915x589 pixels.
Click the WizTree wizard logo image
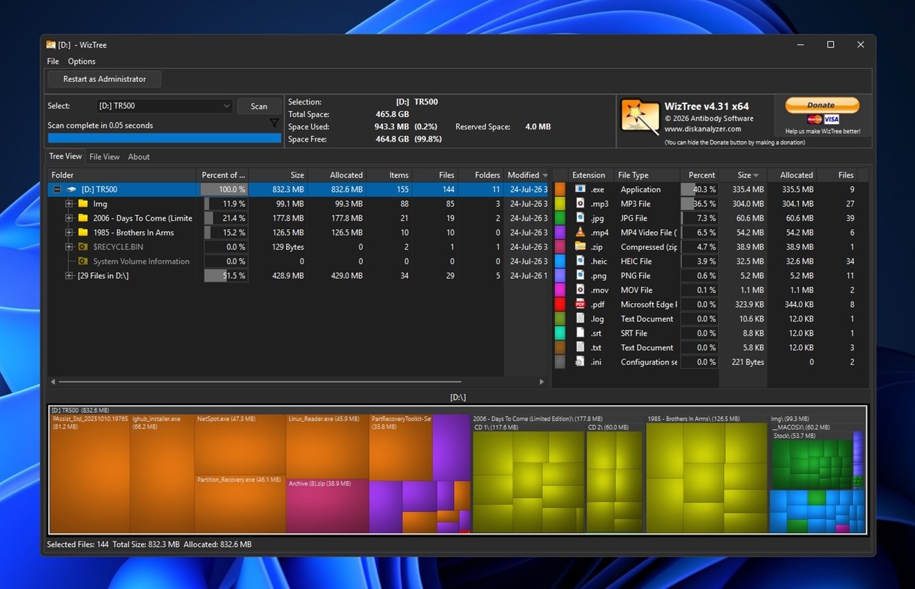(x=640, y=116)
